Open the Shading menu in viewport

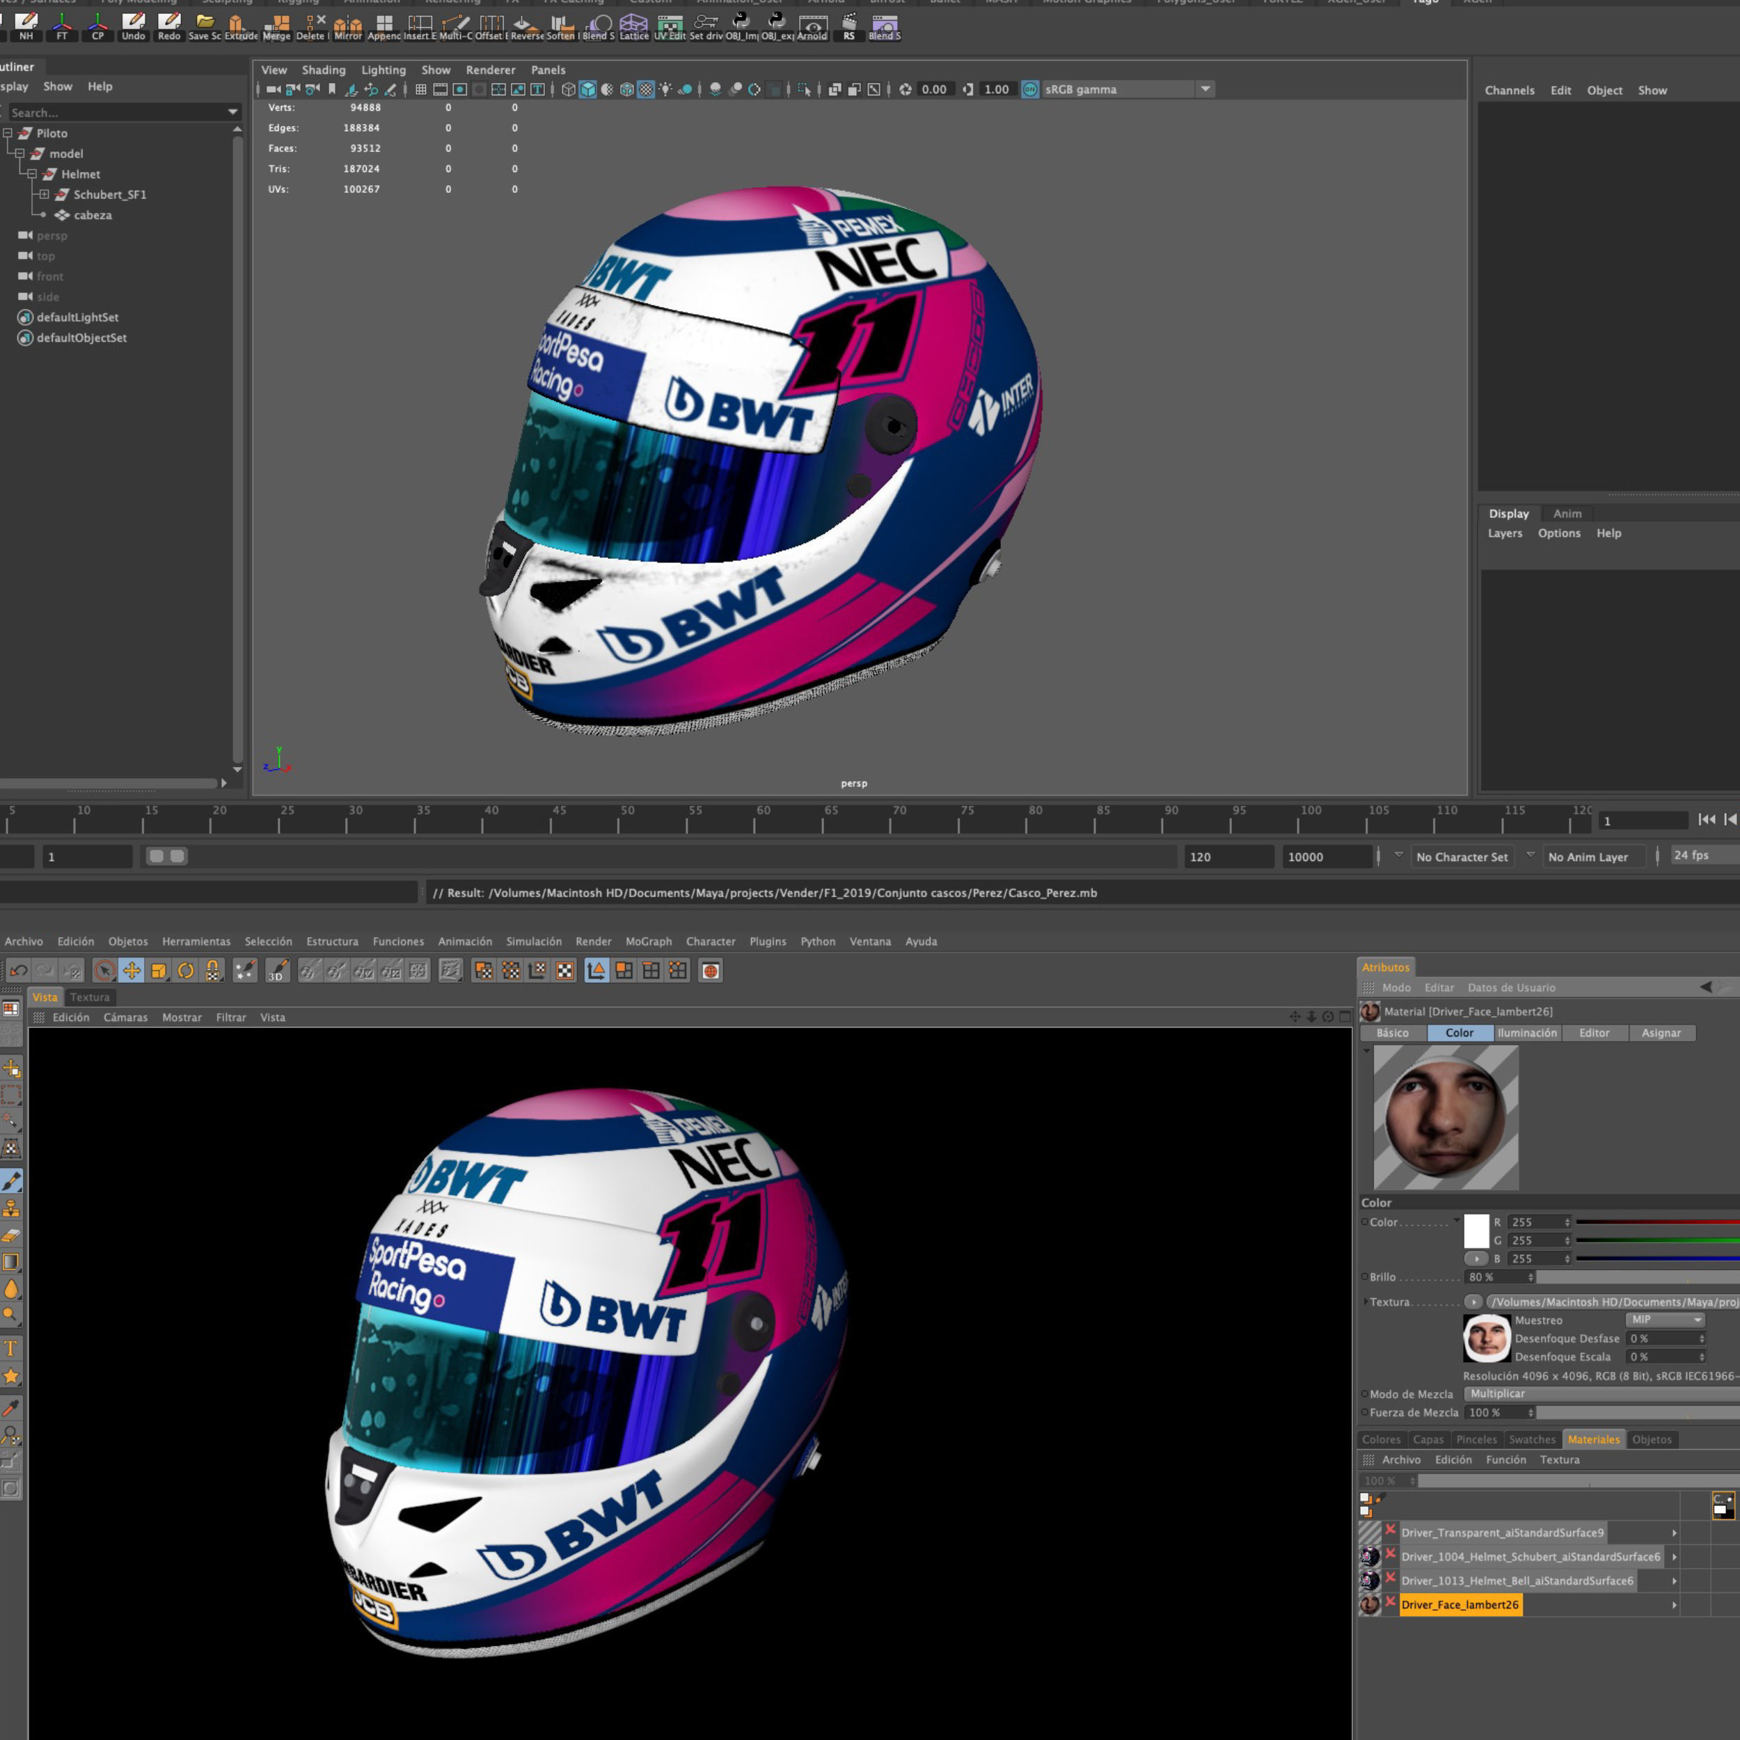324,70
